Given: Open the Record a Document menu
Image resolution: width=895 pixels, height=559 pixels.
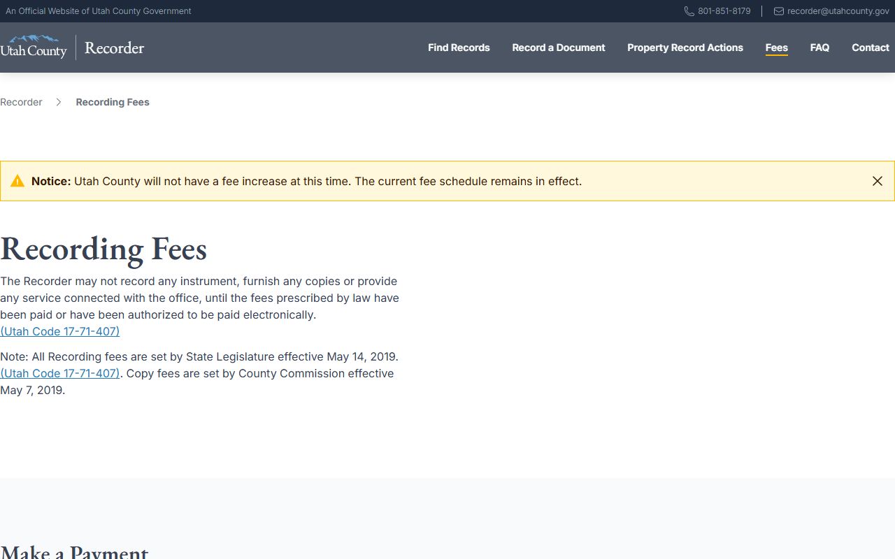Looking at the screenshot, I should (559, 48).
